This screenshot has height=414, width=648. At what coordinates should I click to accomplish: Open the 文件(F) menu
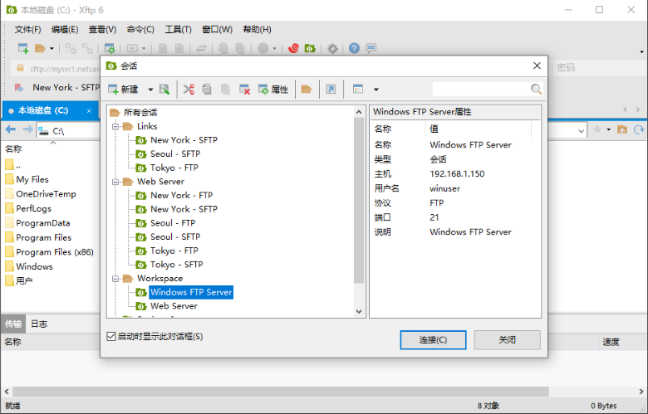(27, 29)
